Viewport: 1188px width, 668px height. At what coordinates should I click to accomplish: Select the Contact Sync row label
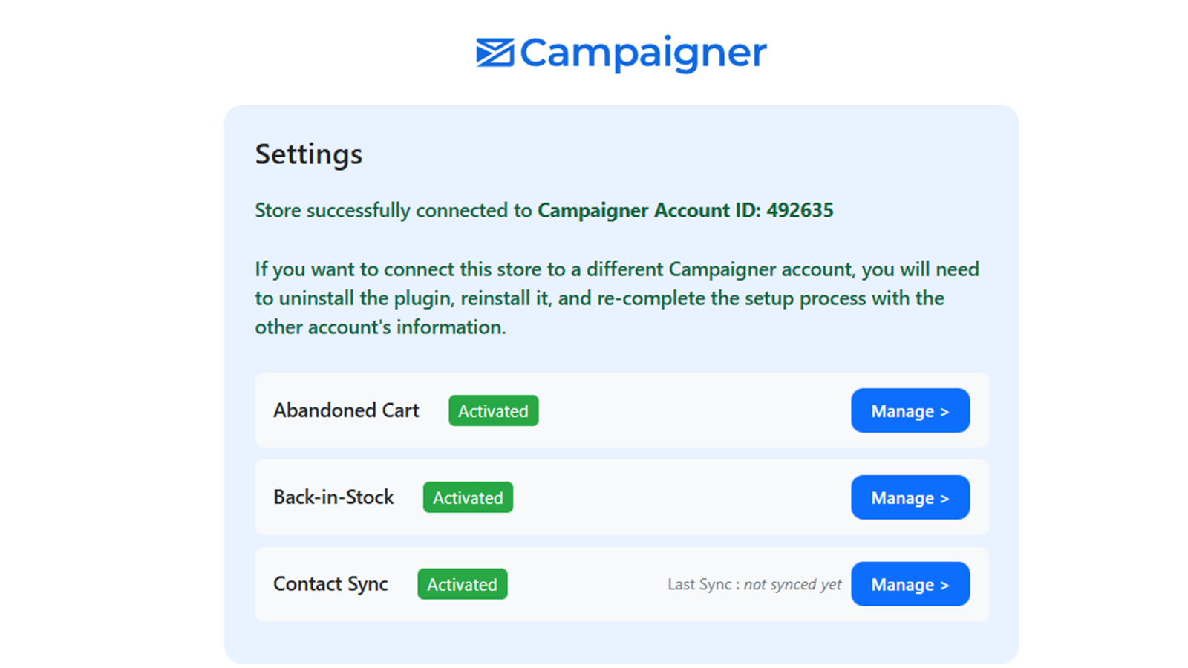(331, 584)
